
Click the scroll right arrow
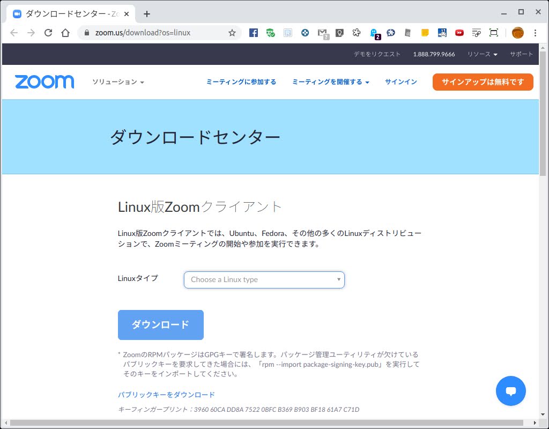point(535,423)
